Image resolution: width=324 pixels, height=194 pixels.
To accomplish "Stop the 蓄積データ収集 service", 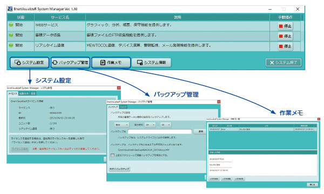I will click(x=285, y=36).
